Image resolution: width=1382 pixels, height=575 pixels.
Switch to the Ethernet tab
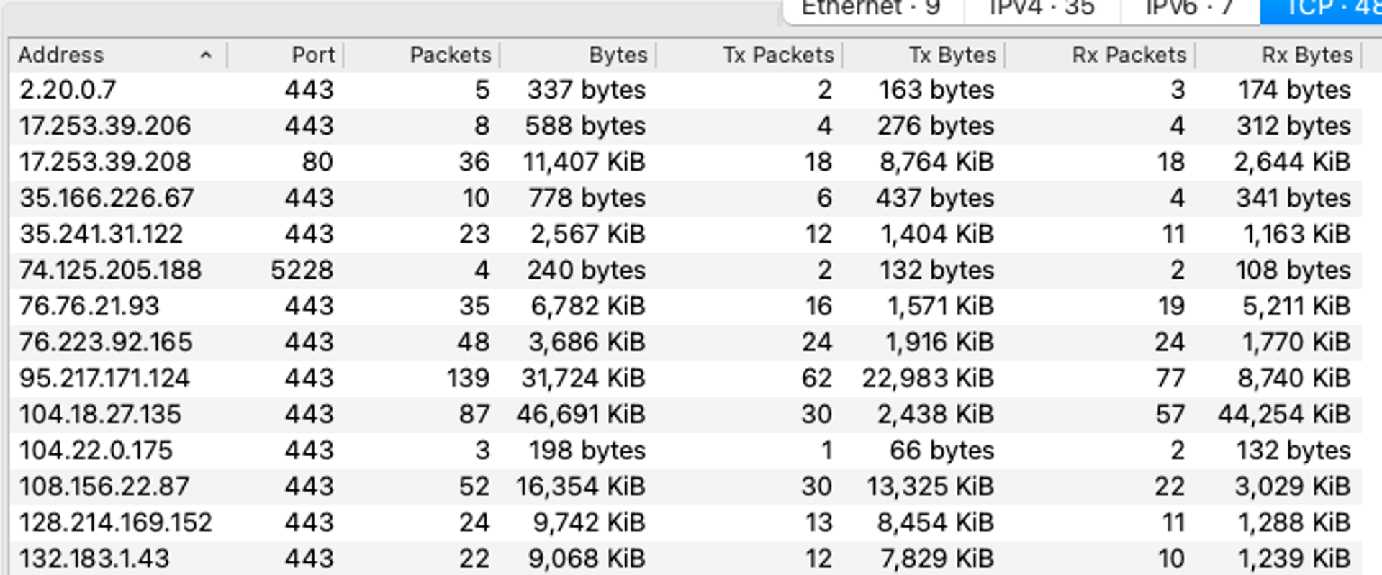[871, 9]
